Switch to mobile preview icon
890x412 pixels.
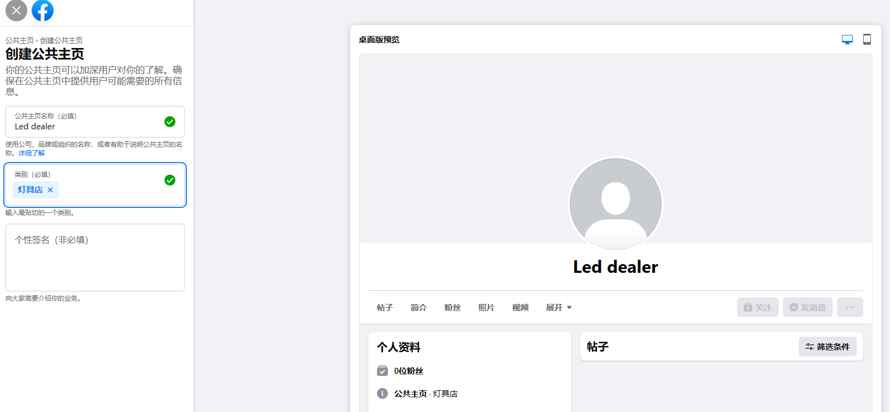tap(867, 39)
